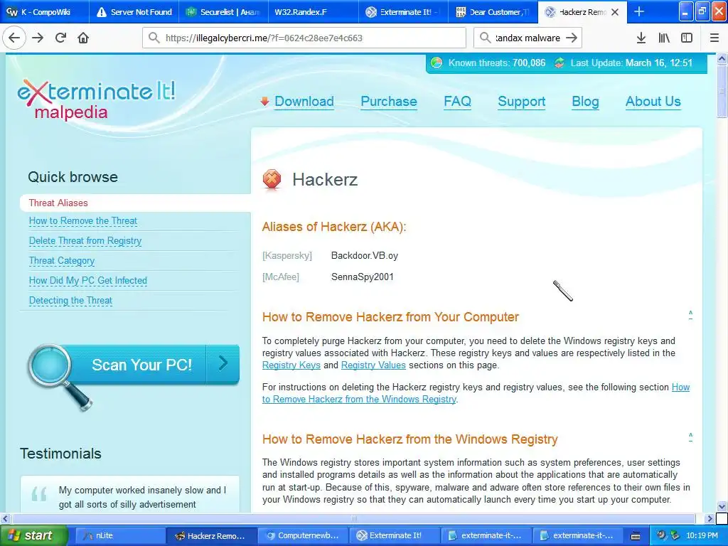This screenshot has width=728, height=546.
Task: Click the red down-arrow icon beside Download
Action: (x=264, y=101)
